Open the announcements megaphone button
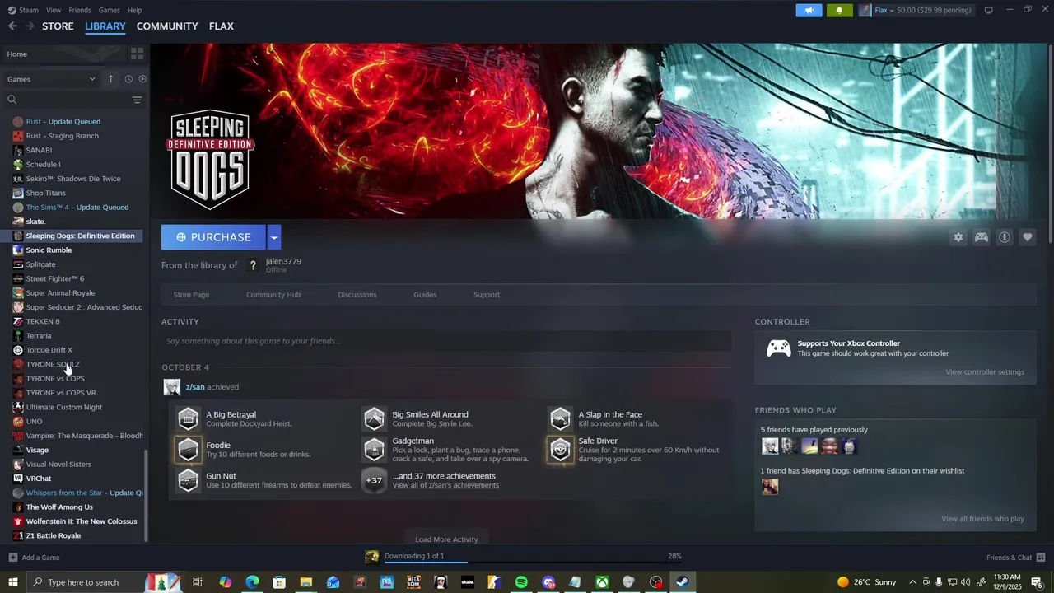The height and width of the screenshot is (593, 1054). point(809,10)
